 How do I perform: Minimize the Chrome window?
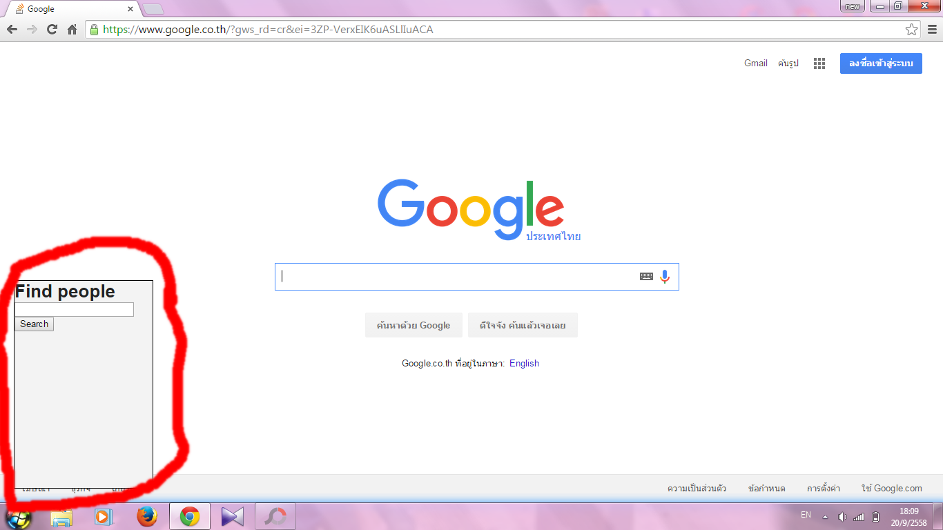point(880,6)
